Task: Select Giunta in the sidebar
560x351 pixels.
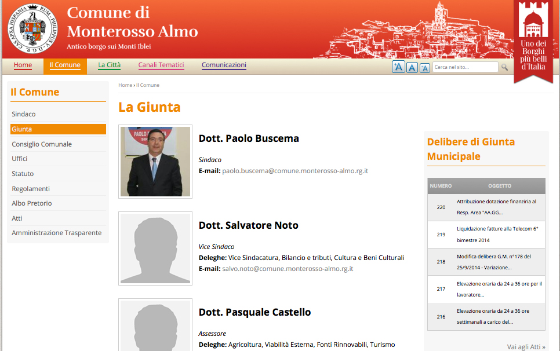Action: [58, 129]
